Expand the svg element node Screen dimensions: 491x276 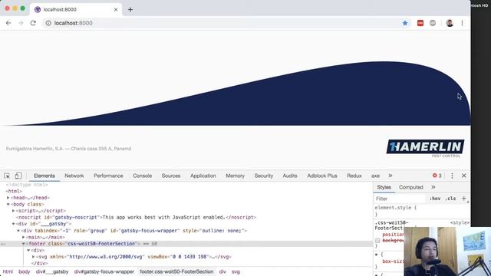point(34,257)
